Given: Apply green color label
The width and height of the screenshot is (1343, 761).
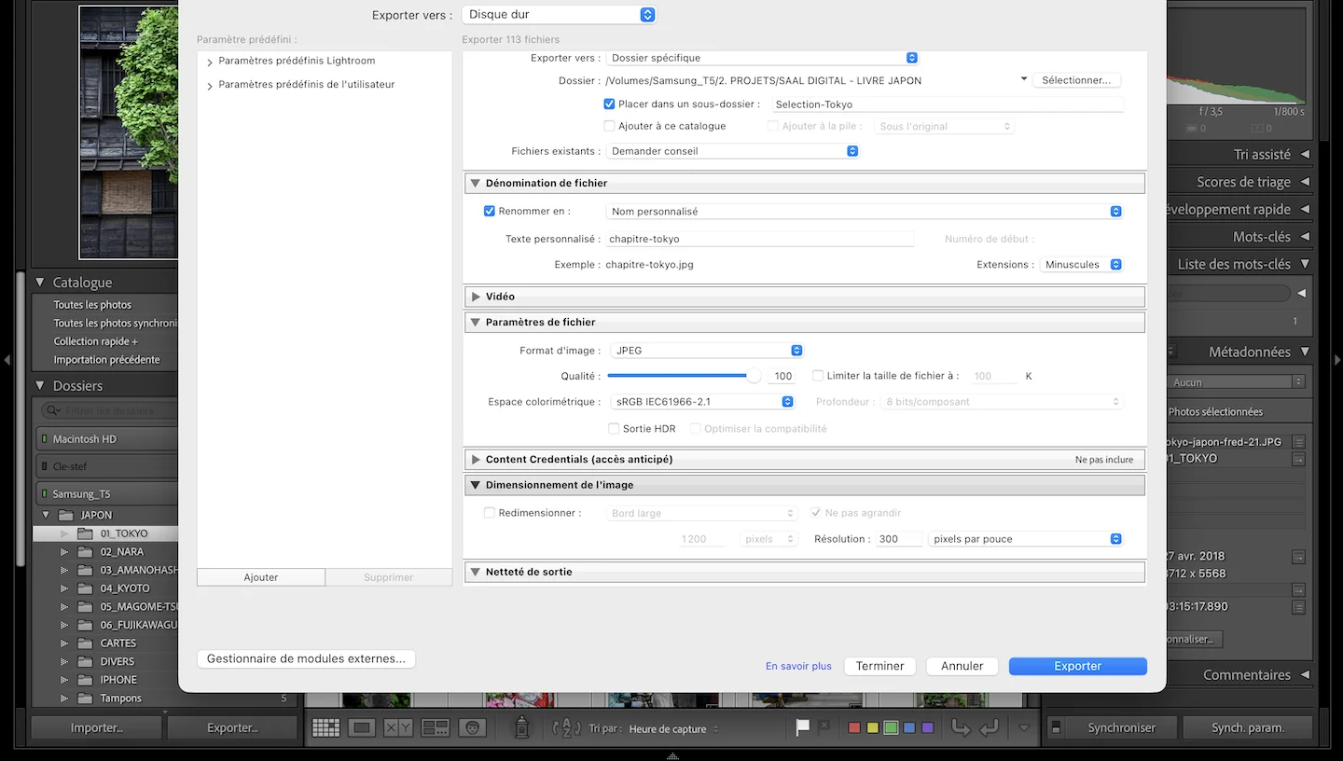Looking at the screenshot, I should coord(891,728).
